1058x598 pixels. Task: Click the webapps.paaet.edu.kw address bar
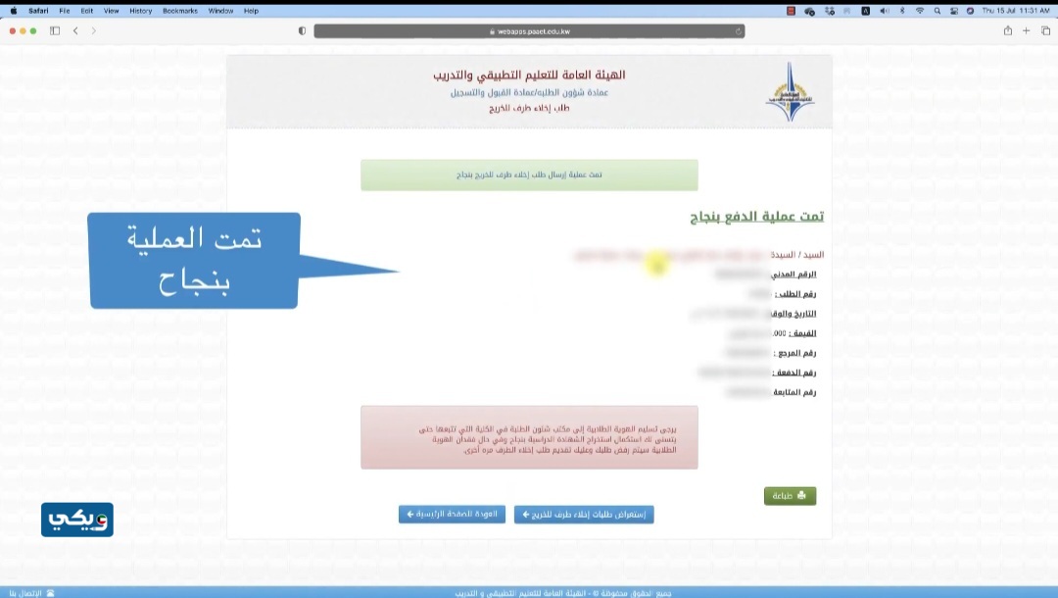[x=529, y=31]
